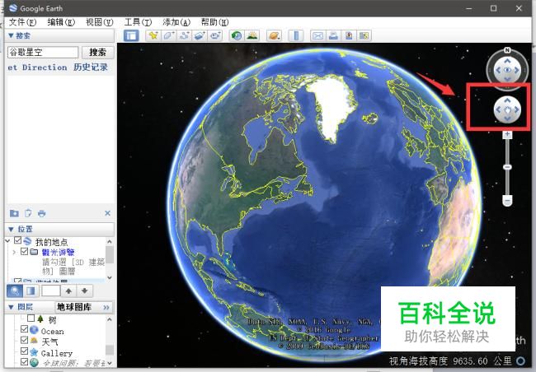
Task: Open the 编辑(E) menu
Action: pyautogui.click(x=61, y=22)
